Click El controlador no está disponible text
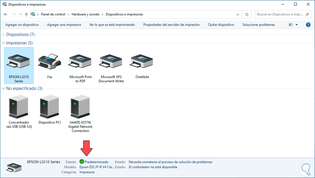The width and height of the screenshot is (315, 178). coord(153,167)
